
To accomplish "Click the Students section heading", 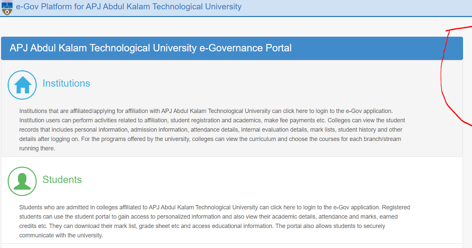I will (62, 180).
